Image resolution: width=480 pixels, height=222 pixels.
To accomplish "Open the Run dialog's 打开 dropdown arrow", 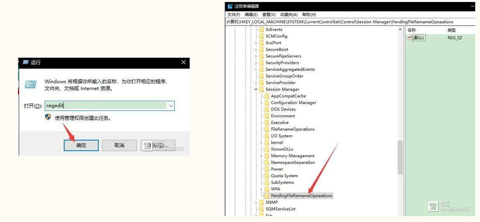I will [171, 106].
